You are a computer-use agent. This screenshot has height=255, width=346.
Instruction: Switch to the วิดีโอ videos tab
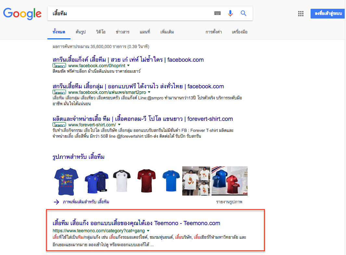(x=100, y=32)
